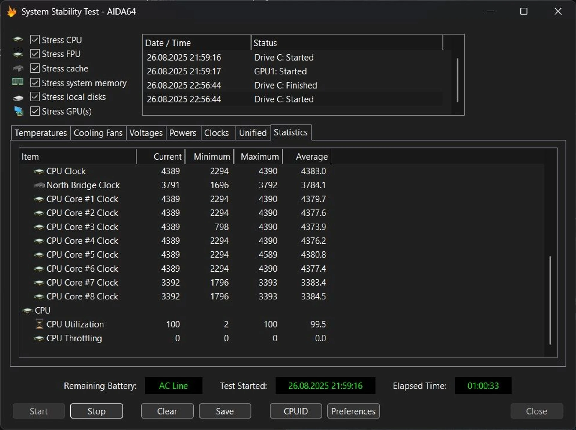Click the Date / Time column header

[x=197, y=43]
